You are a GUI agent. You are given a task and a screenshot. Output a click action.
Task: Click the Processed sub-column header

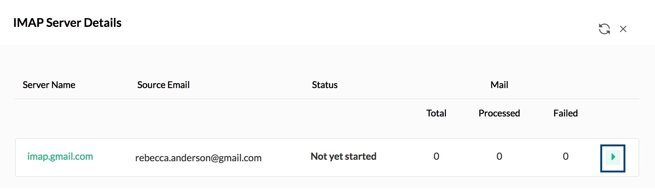499,113
